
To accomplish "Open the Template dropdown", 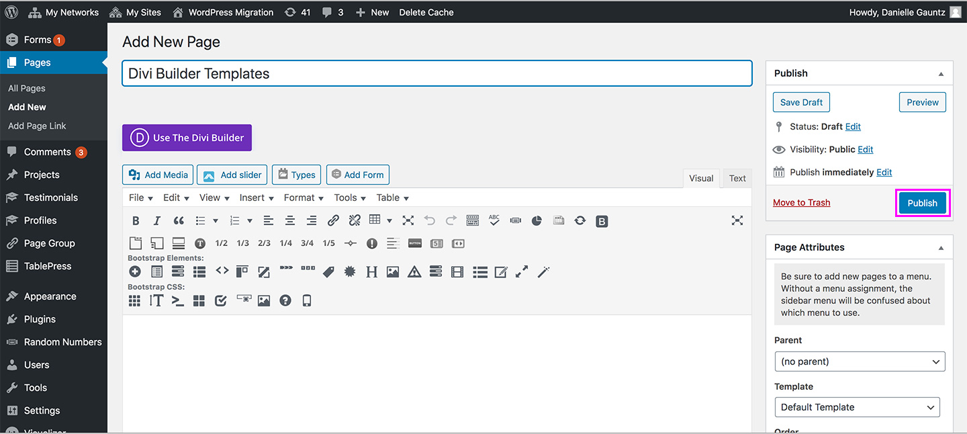I will 857,407.
